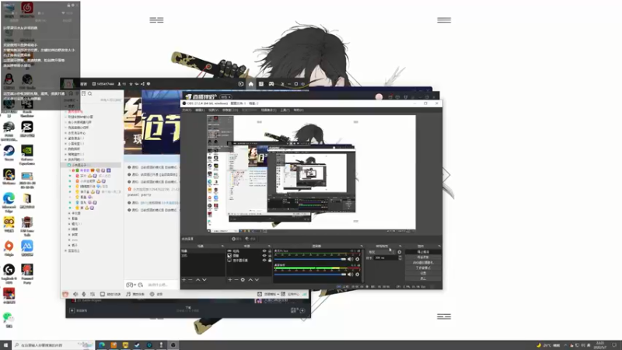Open the GeForce Experience desktop shortcut
Image resolution: width=622 pixels, height=350 pixels.
coord(27,154)
